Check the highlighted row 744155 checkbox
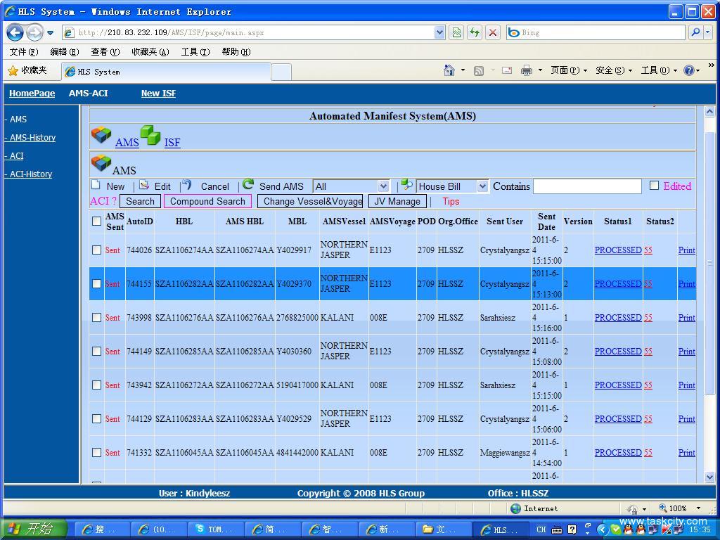Screen dimensions: 720x540 (x=96, y=284)
